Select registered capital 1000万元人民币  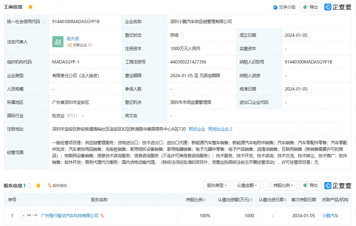[185, 49]
